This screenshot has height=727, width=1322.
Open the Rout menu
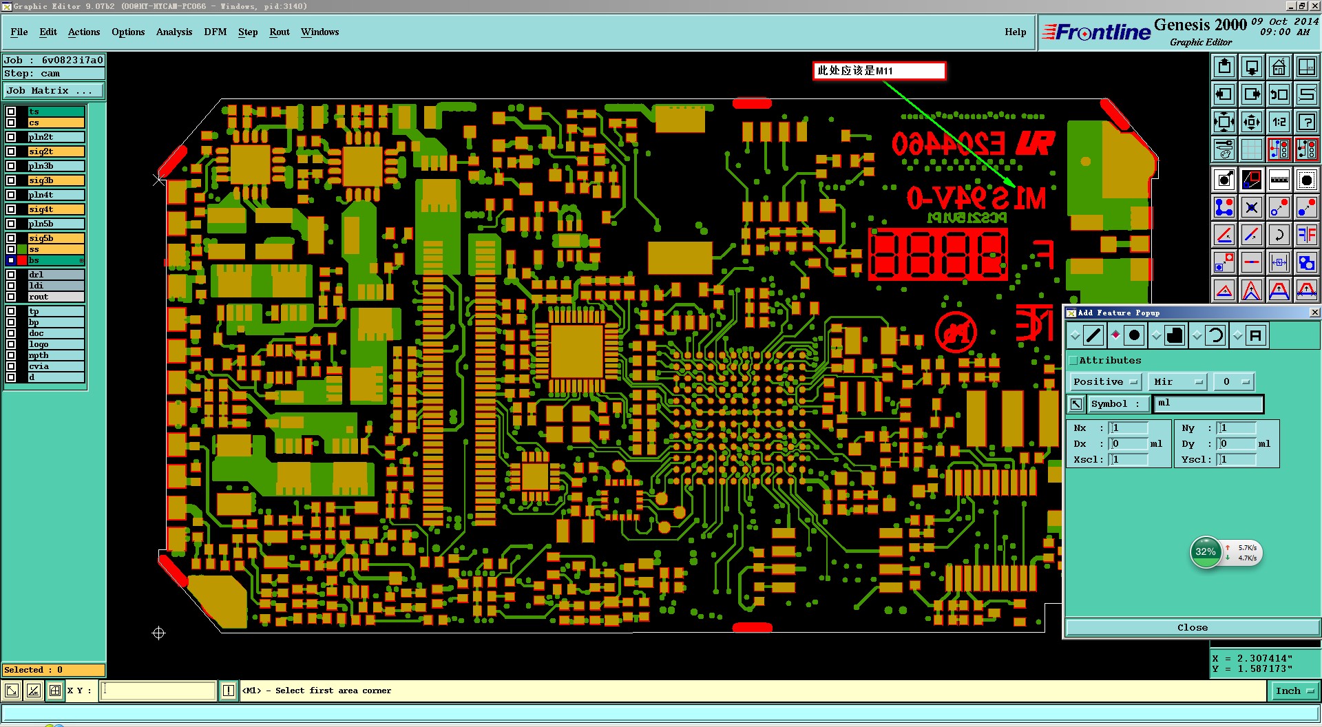click(280, 32)
